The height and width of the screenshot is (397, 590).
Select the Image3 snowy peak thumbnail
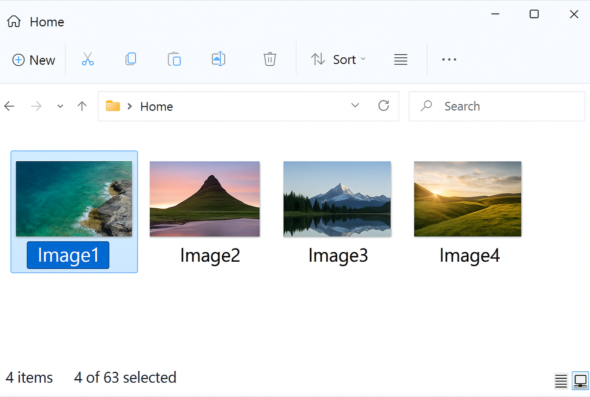(x=337, y=199)
